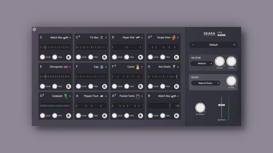Screen dimensions: 273x153
Task: Click the Klevgr. brand text
Action: [x=222, y=35]
